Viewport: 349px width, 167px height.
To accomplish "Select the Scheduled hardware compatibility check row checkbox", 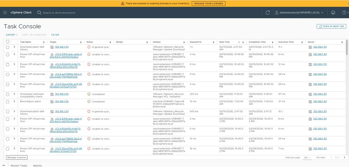I will pyautogui.click(x=8, y=94).
